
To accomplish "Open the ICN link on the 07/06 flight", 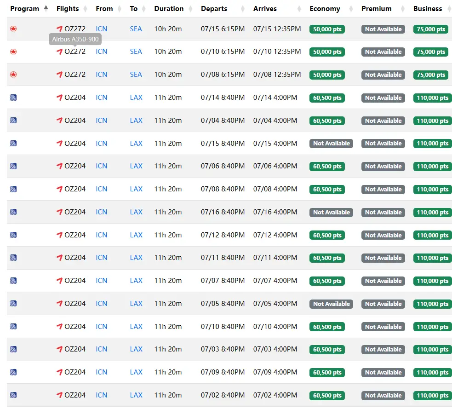I will (x=101, y=166).
